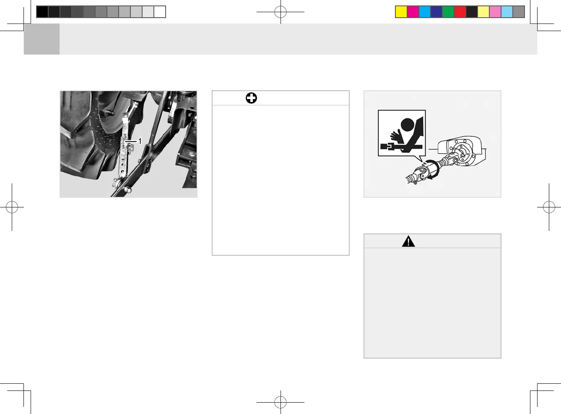The image size is (561, 414).
Task: Select the entanglement hazard pictogram
Action: (x=402, y=133)
